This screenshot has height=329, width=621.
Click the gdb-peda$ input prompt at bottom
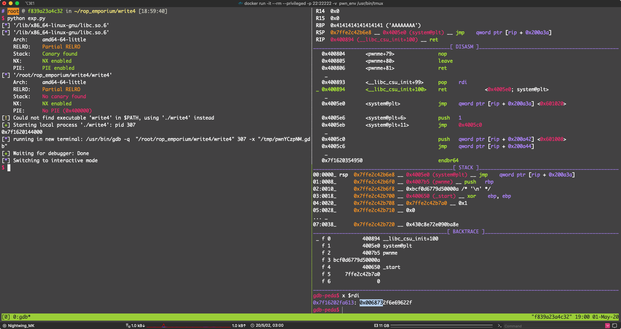click(x=326, y=310)
